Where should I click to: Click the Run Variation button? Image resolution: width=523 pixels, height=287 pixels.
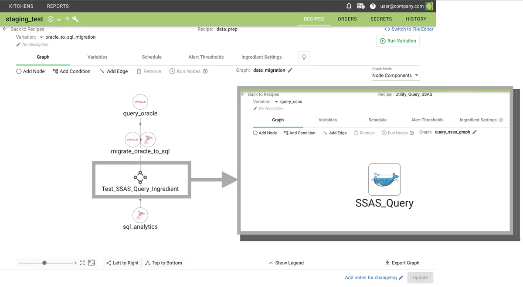coord(397,41)
